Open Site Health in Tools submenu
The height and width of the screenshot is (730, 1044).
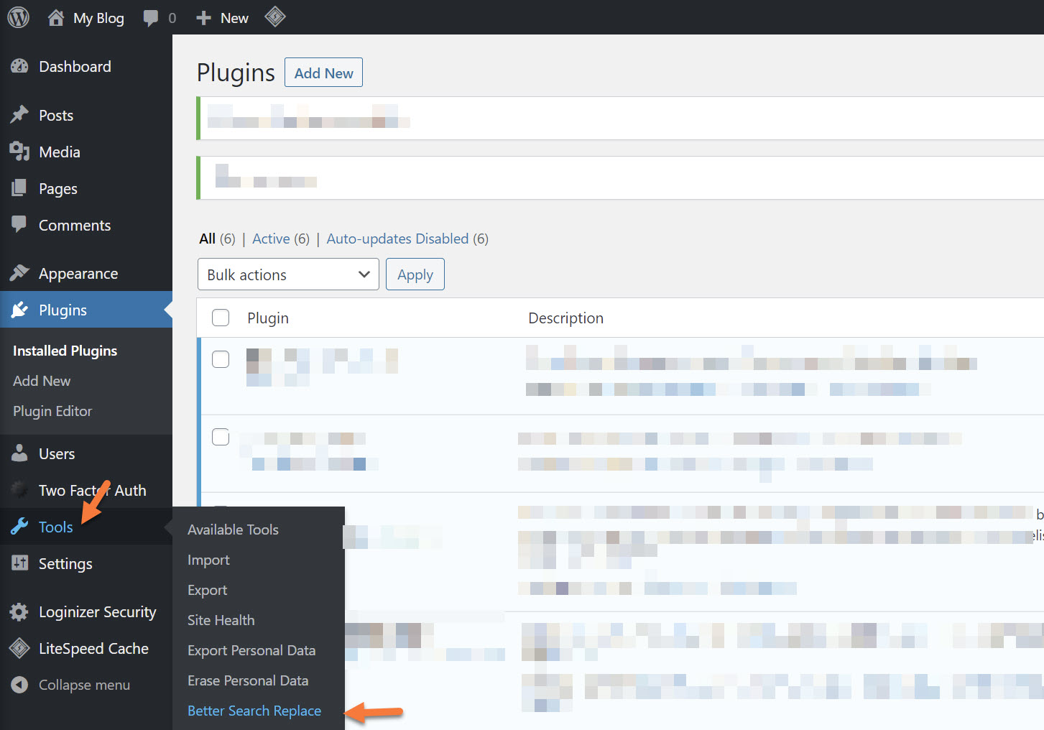tap(221, 620)
